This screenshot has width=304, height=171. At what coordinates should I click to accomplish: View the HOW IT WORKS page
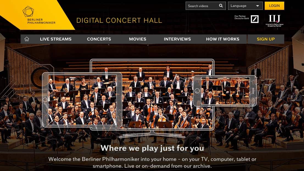[x=222, y=39]
